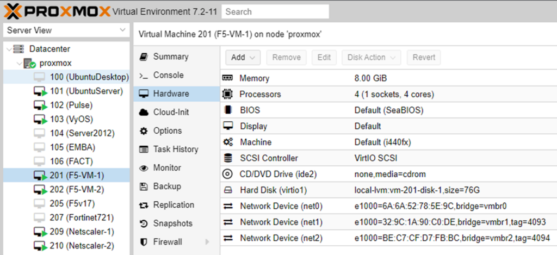Image resolution: width=557 pixels, height=255 pixels.
Task: Select the Display Default row
Action: click(x=388, y=126)
